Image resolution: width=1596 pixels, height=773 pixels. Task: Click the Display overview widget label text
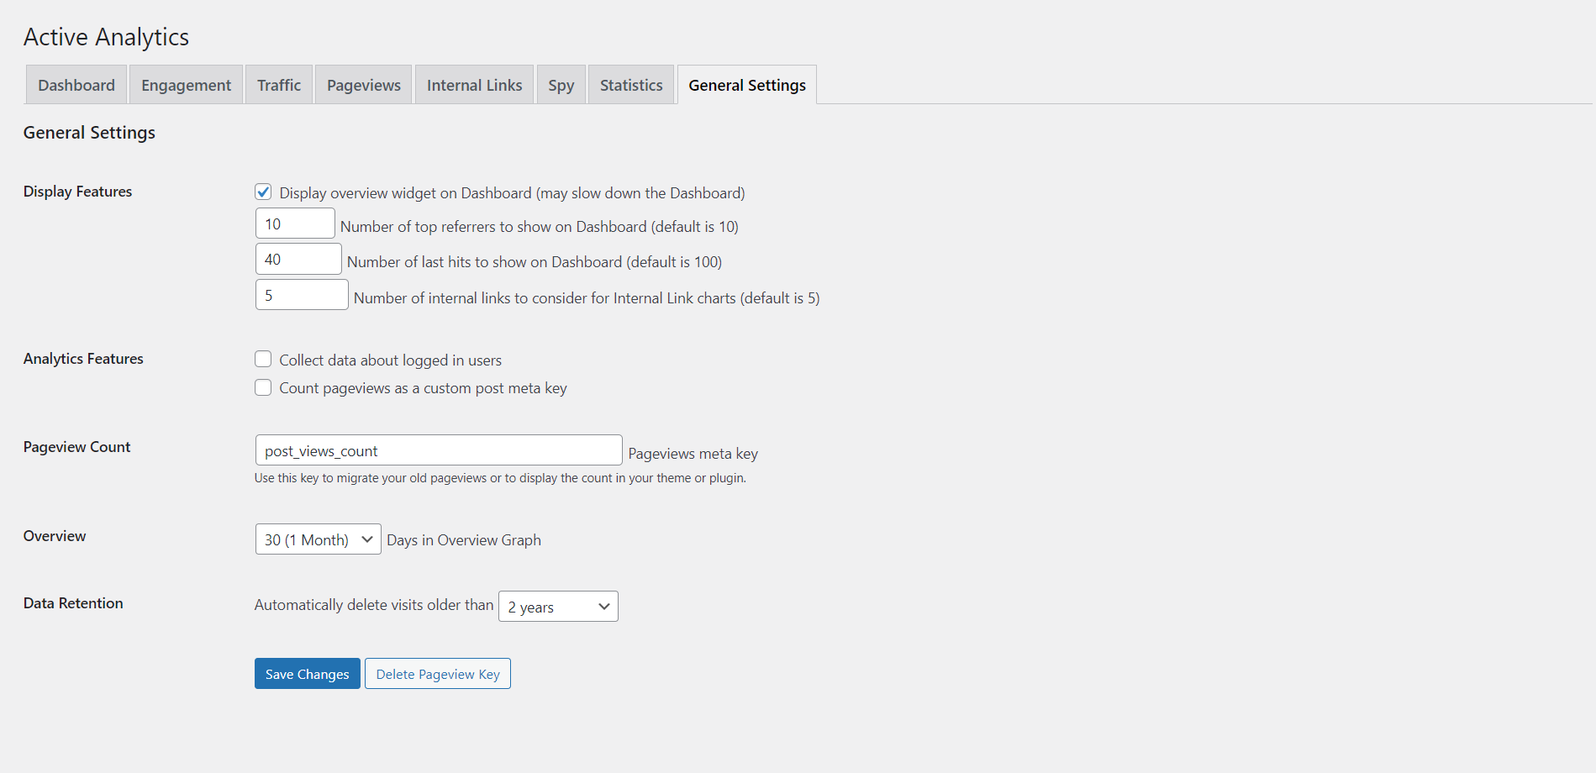[x=512, y=193]
